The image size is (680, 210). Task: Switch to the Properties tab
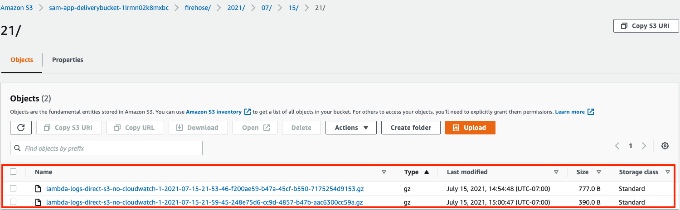[68, 60]
